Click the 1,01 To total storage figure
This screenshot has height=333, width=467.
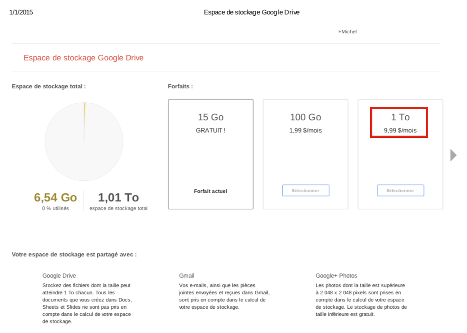(118, 197)
